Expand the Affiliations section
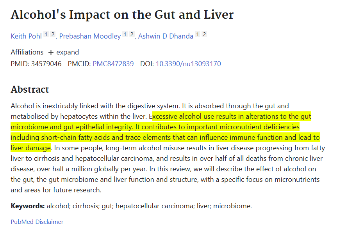This screenshot has width=339, height=234. (x=63, y=52)
